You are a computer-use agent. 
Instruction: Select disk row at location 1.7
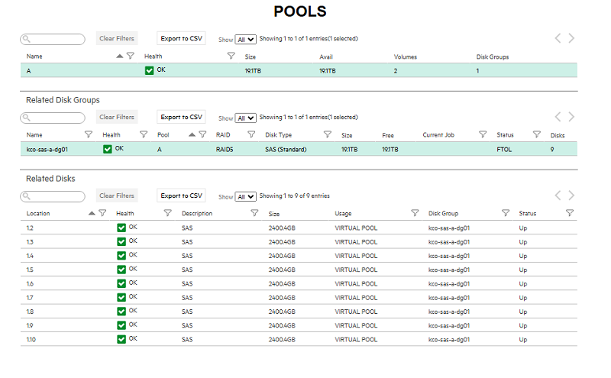click(x=299, y=297)
